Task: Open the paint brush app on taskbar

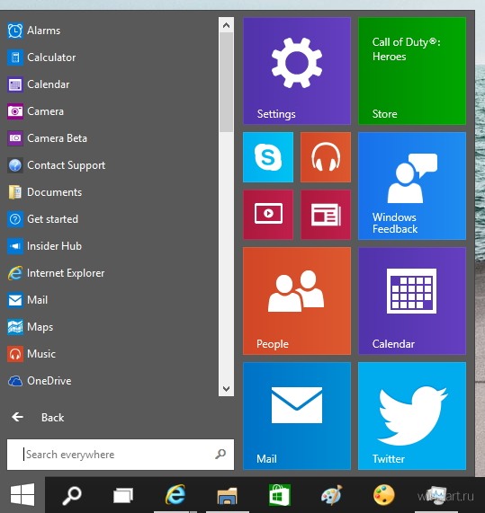Action: 332,495
